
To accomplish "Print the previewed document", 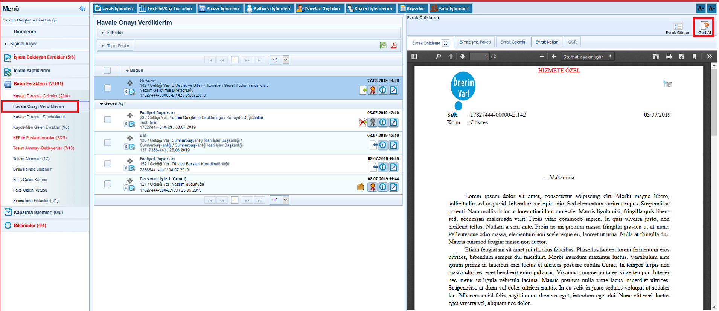I will coord(669,57).
